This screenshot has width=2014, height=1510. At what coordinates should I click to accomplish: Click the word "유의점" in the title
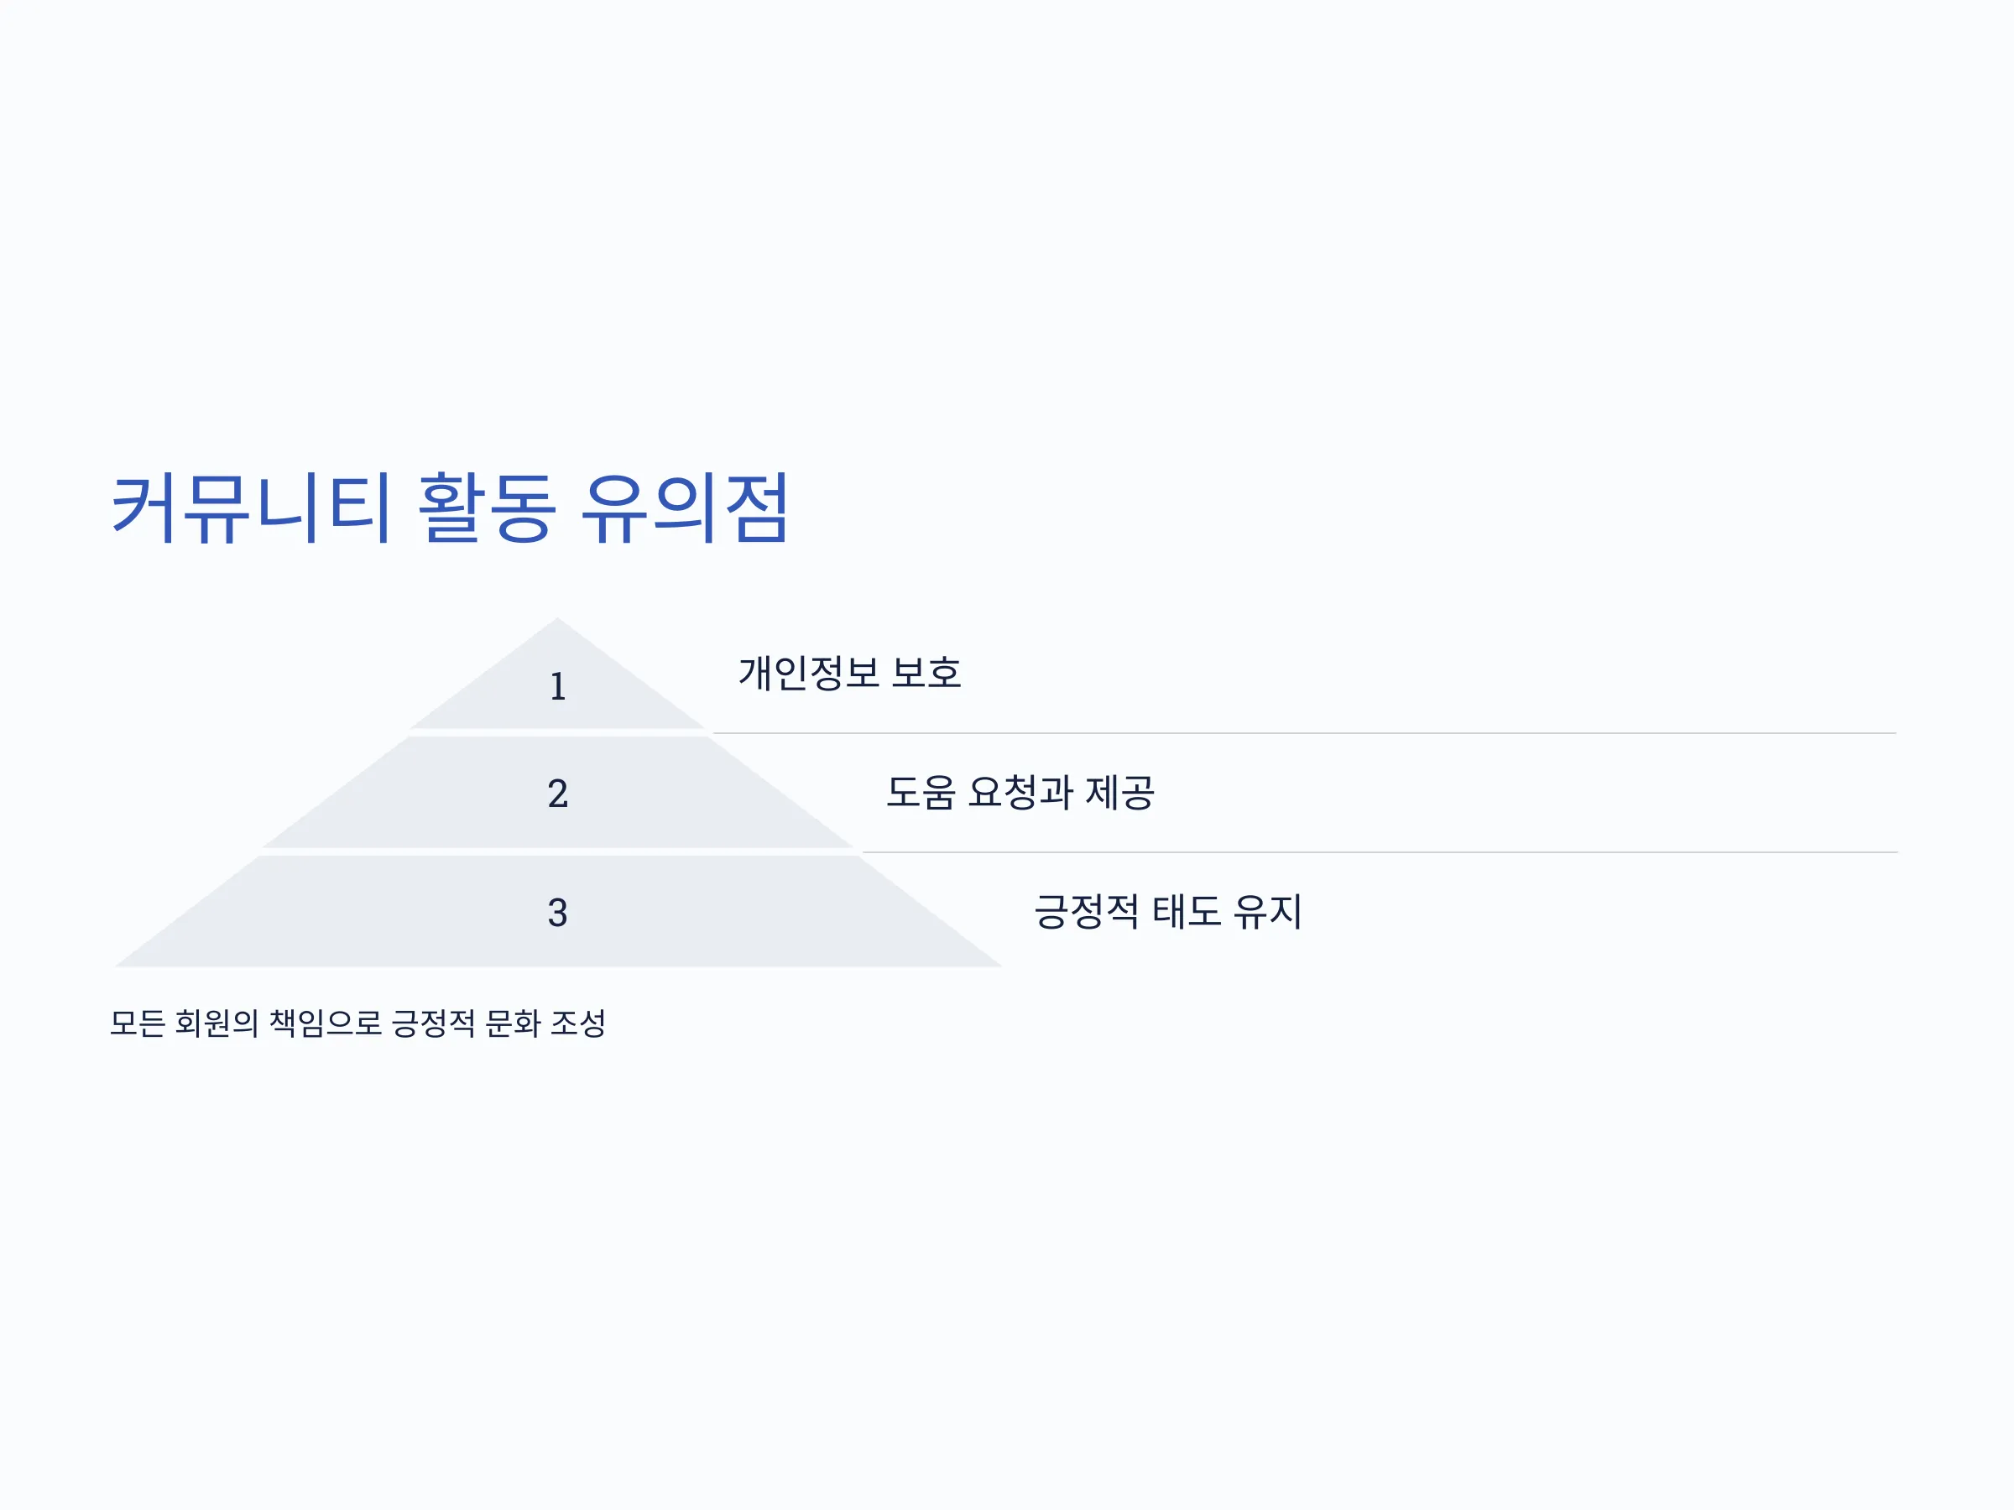tap(684, 508)
